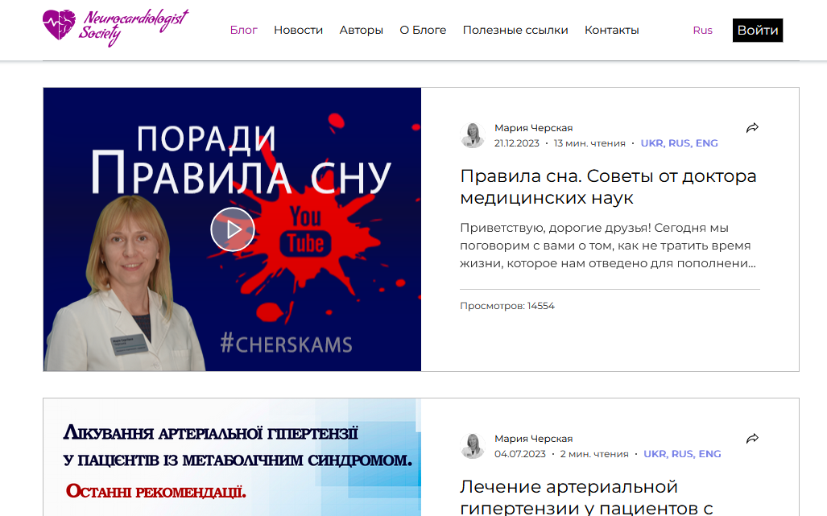The image size is (827, 516).
Task: Open the Авторы page
Action: pos(362,30)
